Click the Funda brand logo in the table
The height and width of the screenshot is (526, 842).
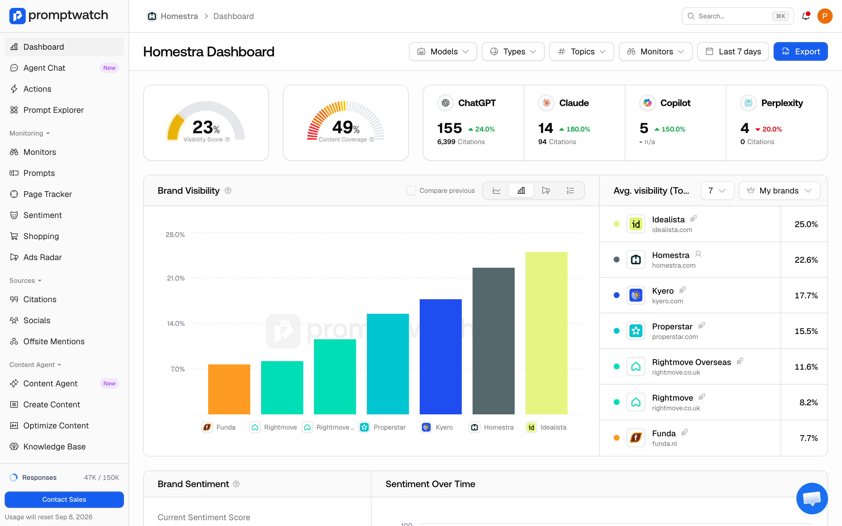point(636,438)
